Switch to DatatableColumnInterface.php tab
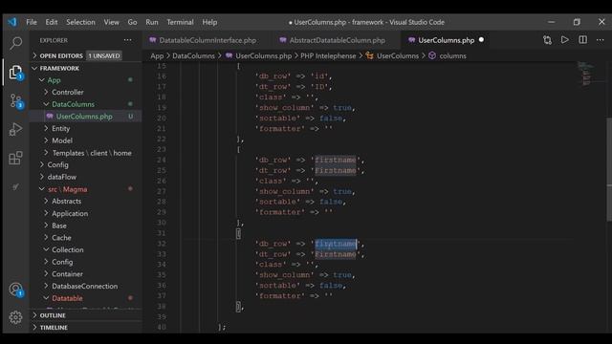Viewport: 612px width, 344px height. point(207,40)
